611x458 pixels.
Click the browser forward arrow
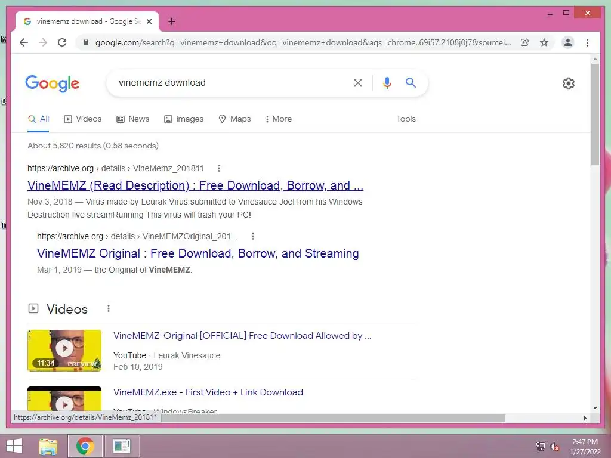43,42
